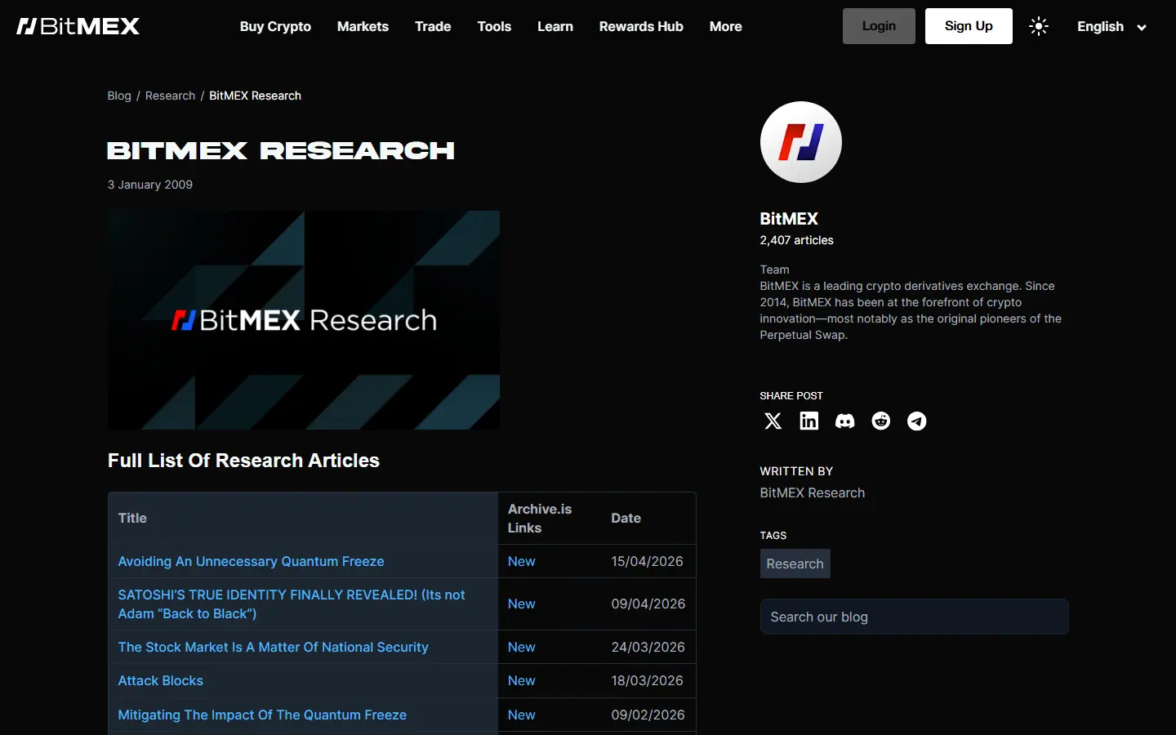Open the Markets menu
This screenshot has height=735, width=1176.
[363, 26]
